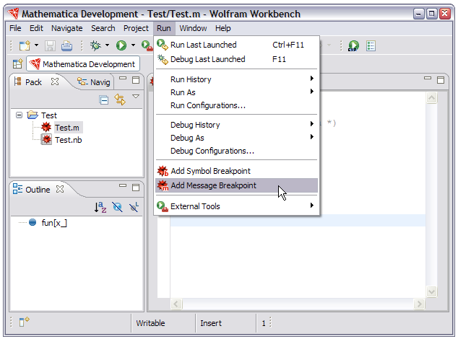Screen dimensions: 458x339
Task: Click the Print toolbar icon
Action: [67, 46]
